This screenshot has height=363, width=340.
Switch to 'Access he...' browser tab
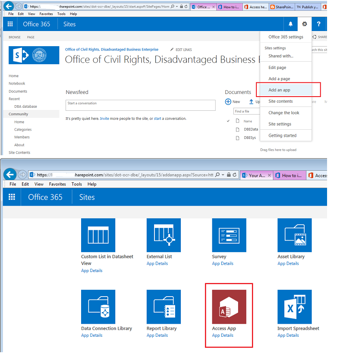coord(256,7)
